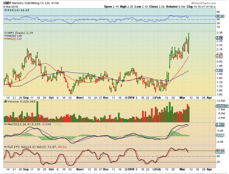Click the Close 2.29 value
Image resolution: width=229 pixels, height=174 pixels.
click(x=157, y=7)
